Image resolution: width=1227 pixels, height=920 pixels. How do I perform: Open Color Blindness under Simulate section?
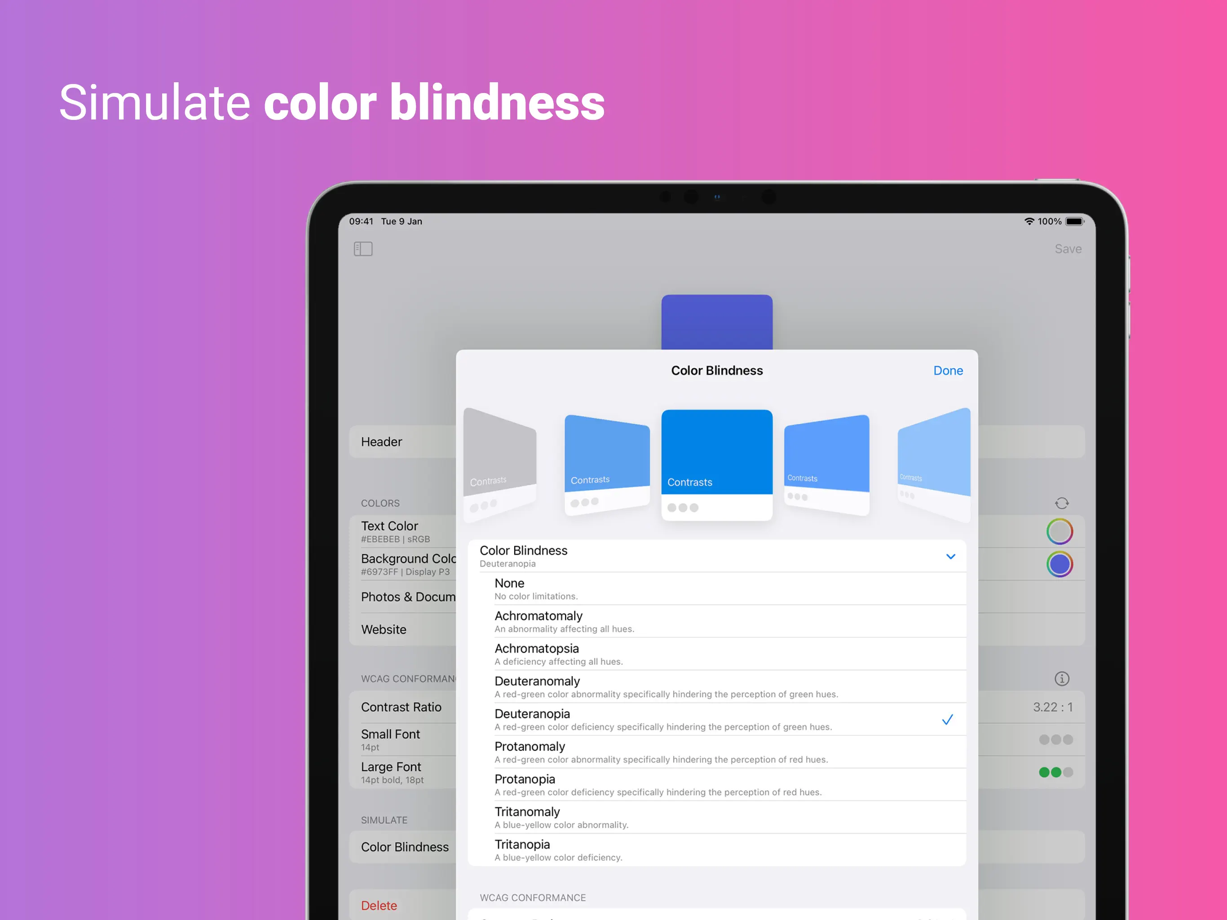(404, 847)
